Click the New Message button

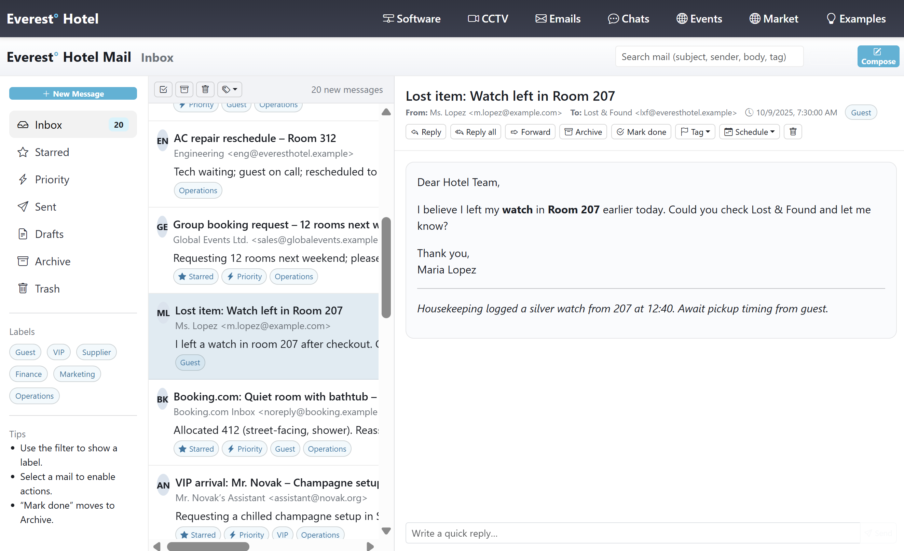(73, 94)
